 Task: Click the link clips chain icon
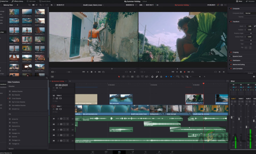click(157, 77)
